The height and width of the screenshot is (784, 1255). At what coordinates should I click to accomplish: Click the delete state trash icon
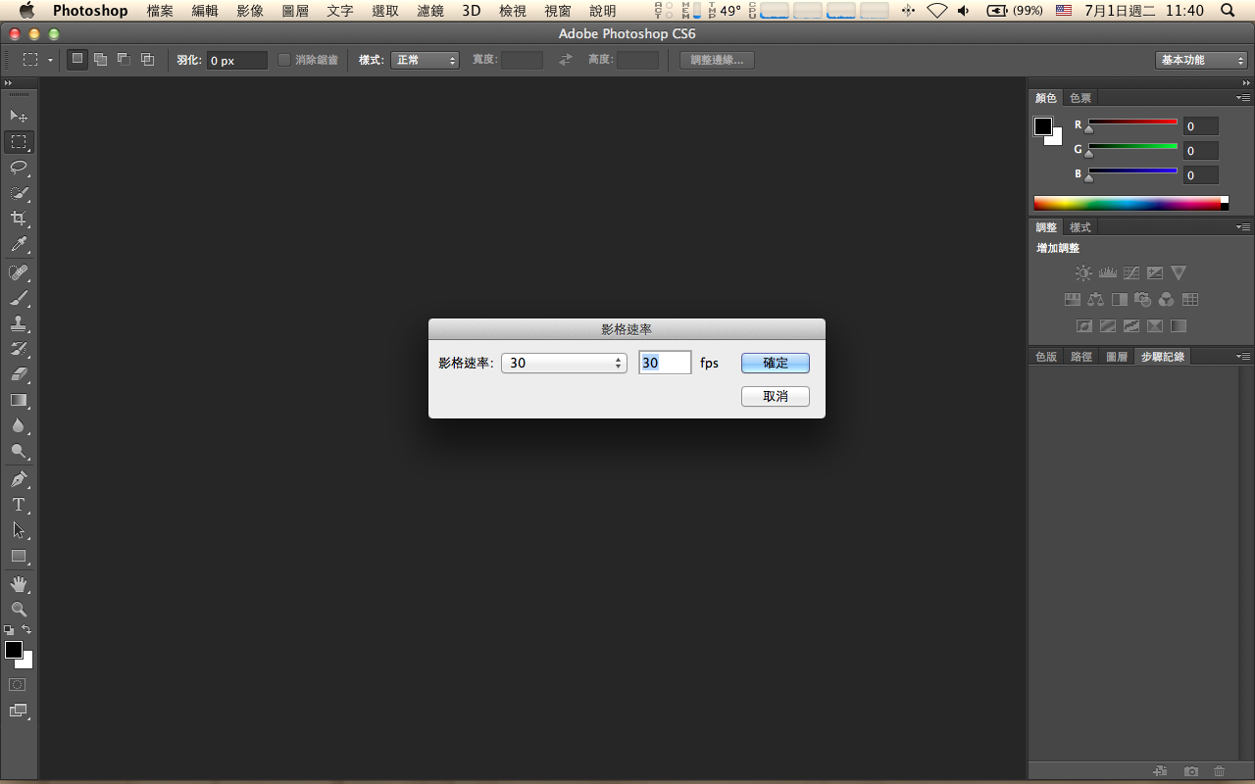tap(1220, 771)
